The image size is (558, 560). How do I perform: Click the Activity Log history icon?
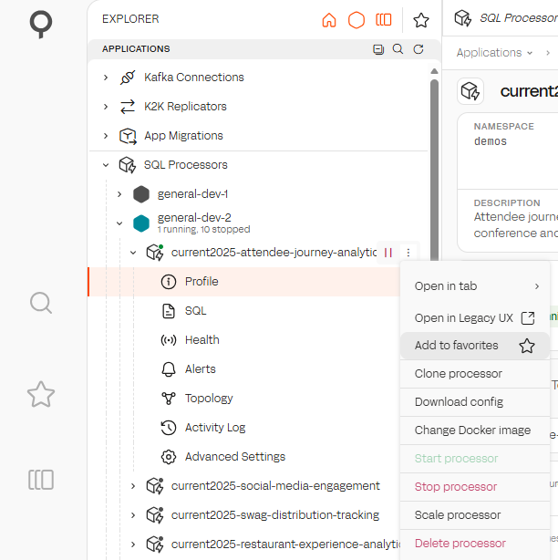coord(169,428)
